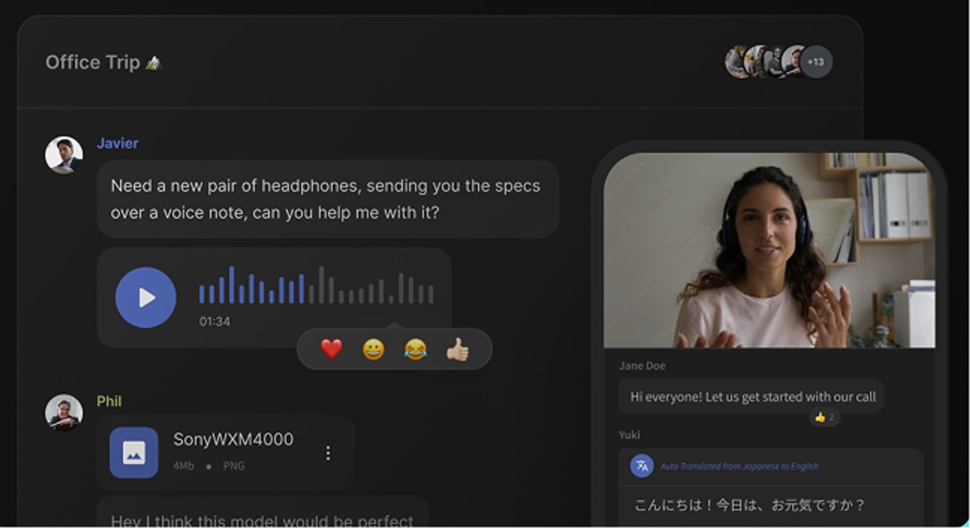Click the auto translate icon in Yuki's message
Screen dimensions: 970x528
641,465
